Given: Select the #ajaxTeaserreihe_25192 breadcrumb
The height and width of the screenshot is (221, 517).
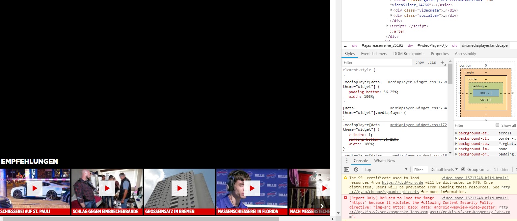Looking at the screenshot, I should tap(382, 45).
